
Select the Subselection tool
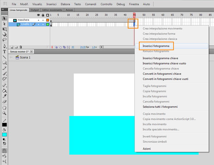click(x=4, y=24)
